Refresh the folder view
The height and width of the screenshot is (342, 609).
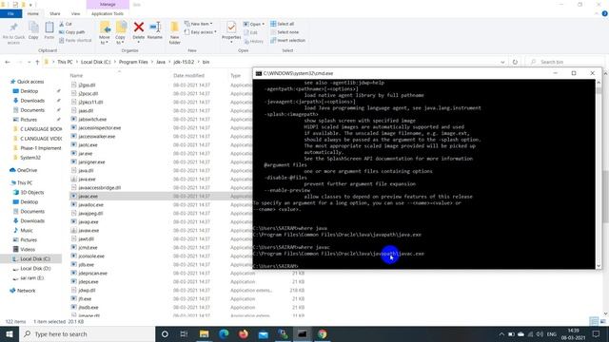(515, 62)
